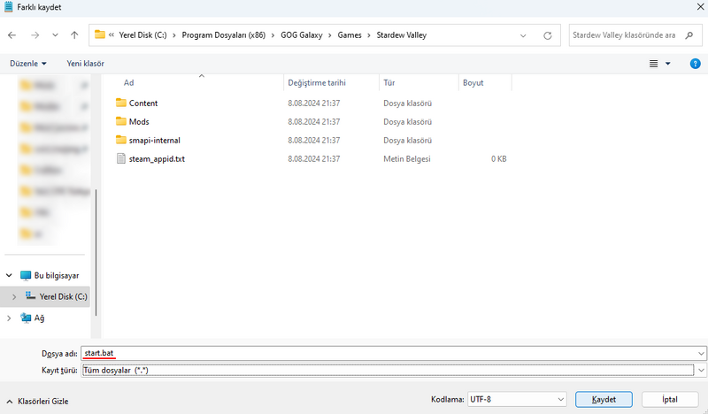
Task: Sort by Değiştirme tarihi column
Action: (x=317, y=82)
